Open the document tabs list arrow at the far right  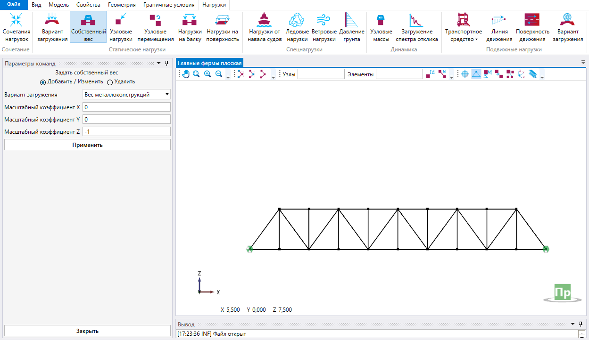coord(583,62)
